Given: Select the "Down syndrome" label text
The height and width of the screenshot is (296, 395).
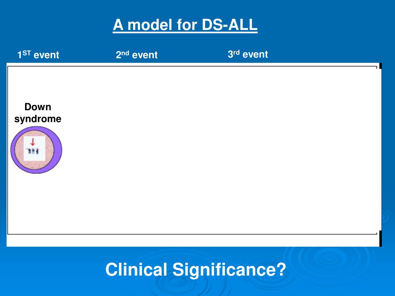Looking at the screenshot, I should pyautogui.click(x=38, y=113).
